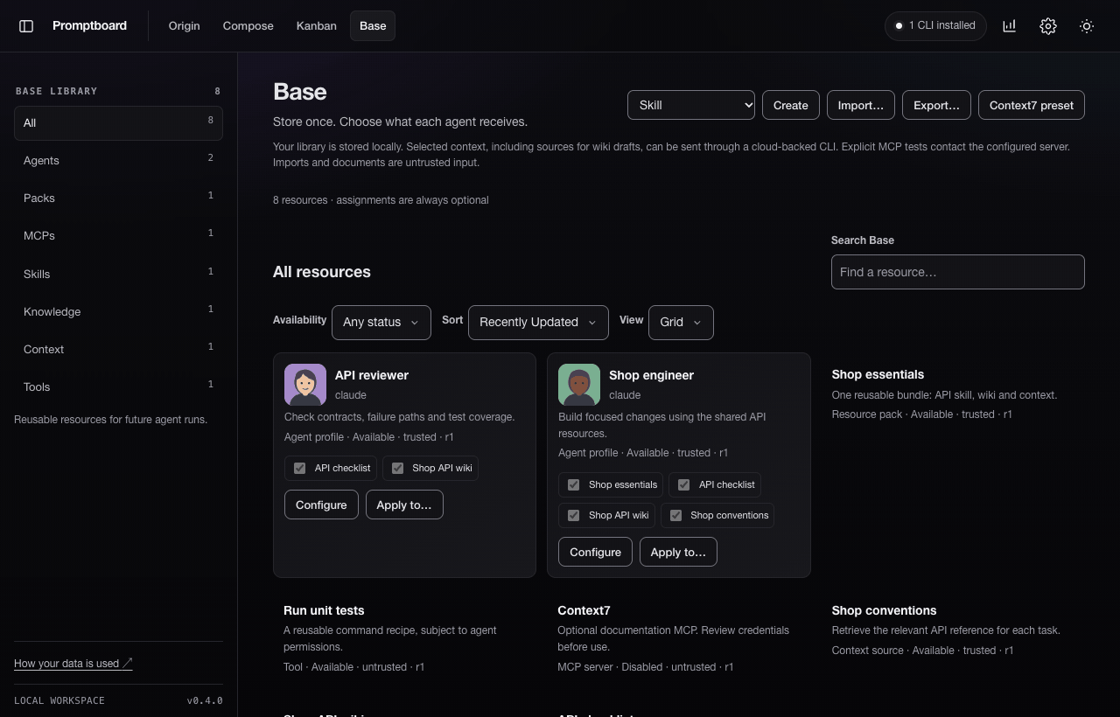Click the Import… button
This screenshot has height=717, width=1120.
pyautogui.click(x=861, y=105)
